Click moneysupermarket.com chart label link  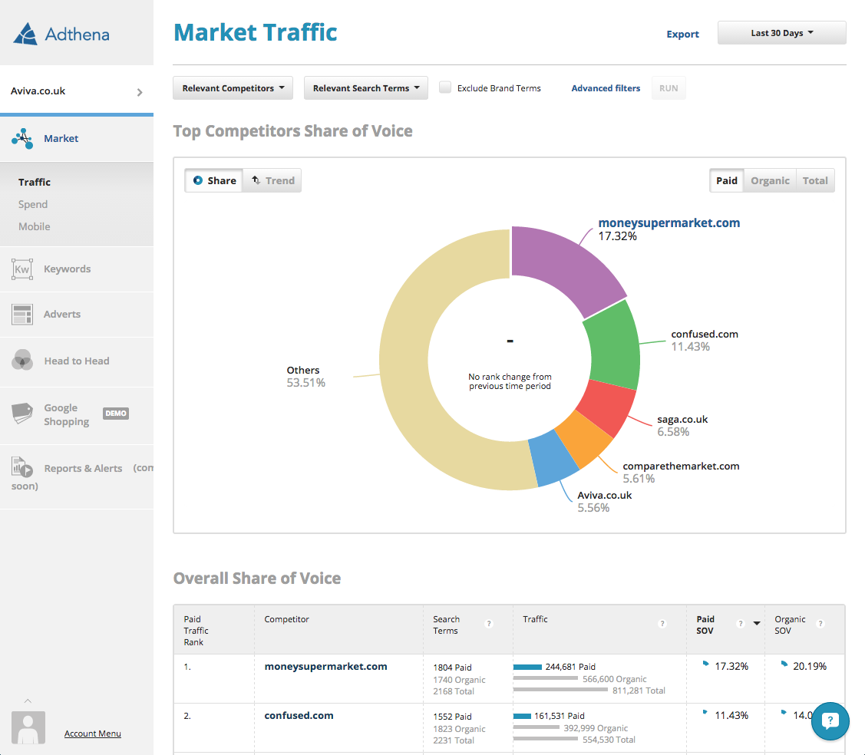pyautogui.click(x=669, y=223)
